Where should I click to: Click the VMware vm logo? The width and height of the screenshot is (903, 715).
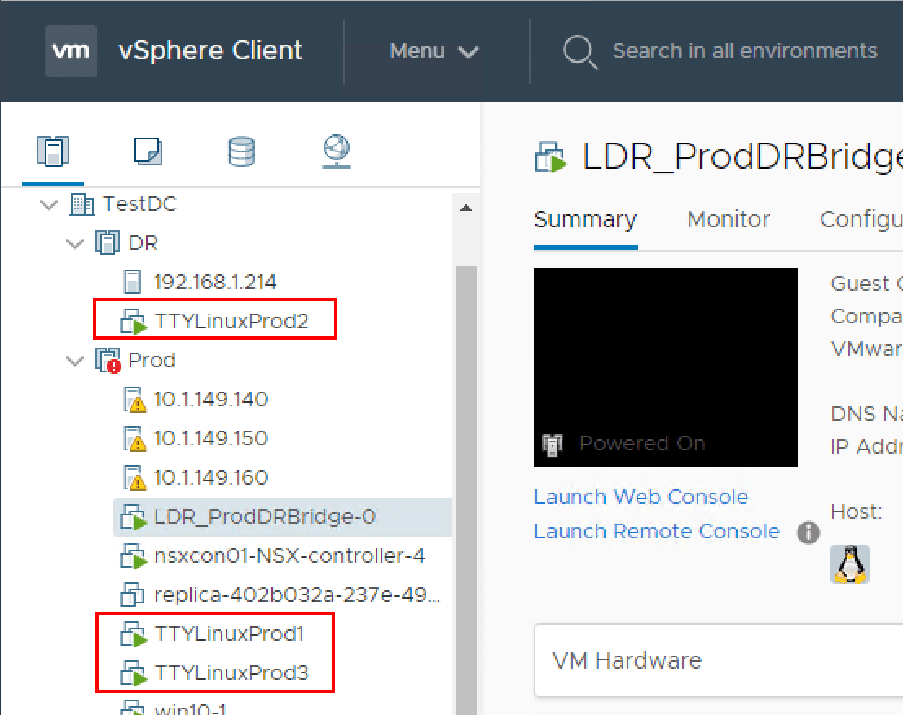[71, 51]
